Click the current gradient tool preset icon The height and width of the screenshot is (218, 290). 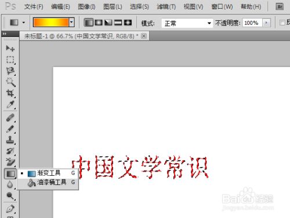coord(14,23)
